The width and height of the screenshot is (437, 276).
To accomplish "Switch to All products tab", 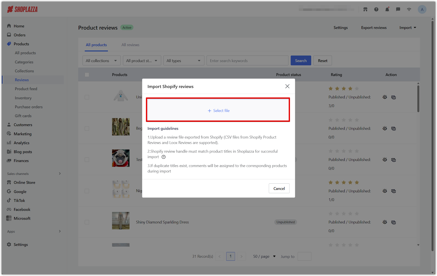I will (x=96, y=45).
